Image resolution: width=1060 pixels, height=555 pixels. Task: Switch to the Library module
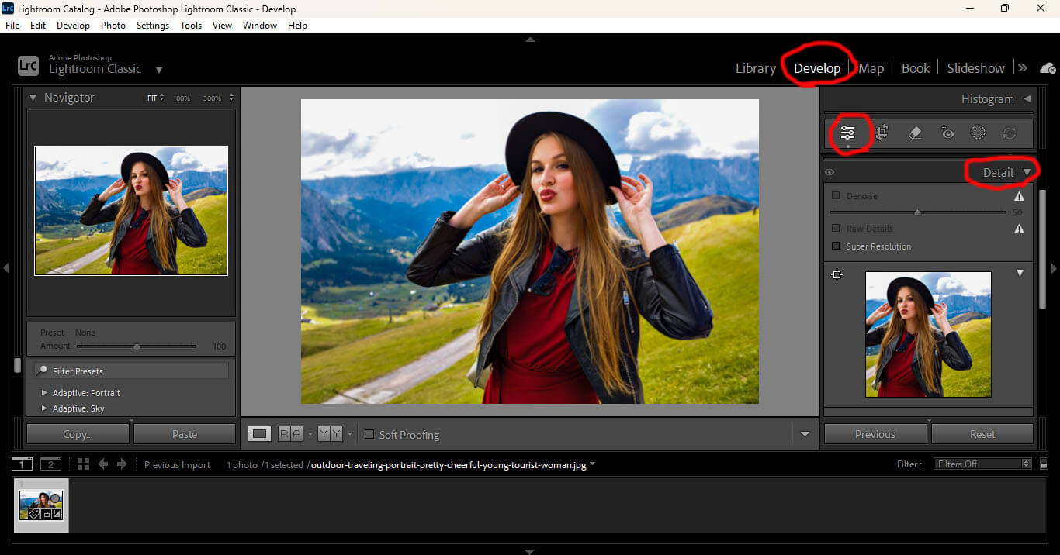pos(755,68)
